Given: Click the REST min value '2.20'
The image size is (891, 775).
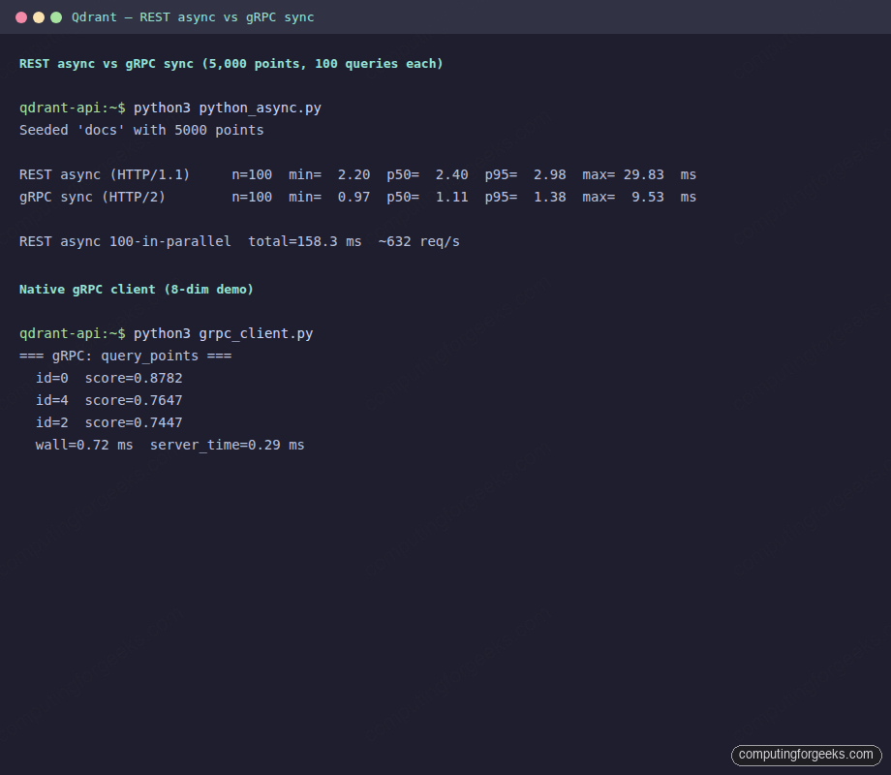Looking at the screenshot, I should (354, 174).
